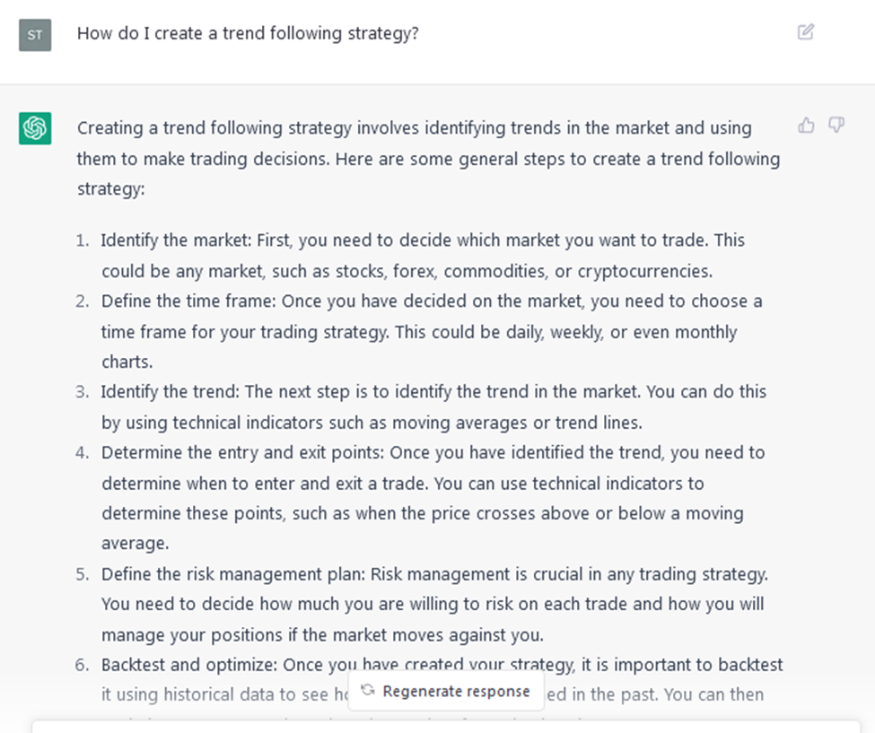875x733 pixels.
Task: Click the intro paragraph starting 'Creating a trend'
Action: tap(429, 159)
